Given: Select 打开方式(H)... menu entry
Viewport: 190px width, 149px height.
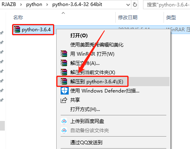Looking at the screenshot, I should tap(85, 109).
